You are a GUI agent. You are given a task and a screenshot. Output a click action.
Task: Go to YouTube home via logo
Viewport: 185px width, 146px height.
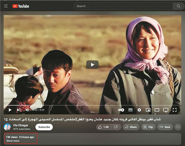pos(21,6)
